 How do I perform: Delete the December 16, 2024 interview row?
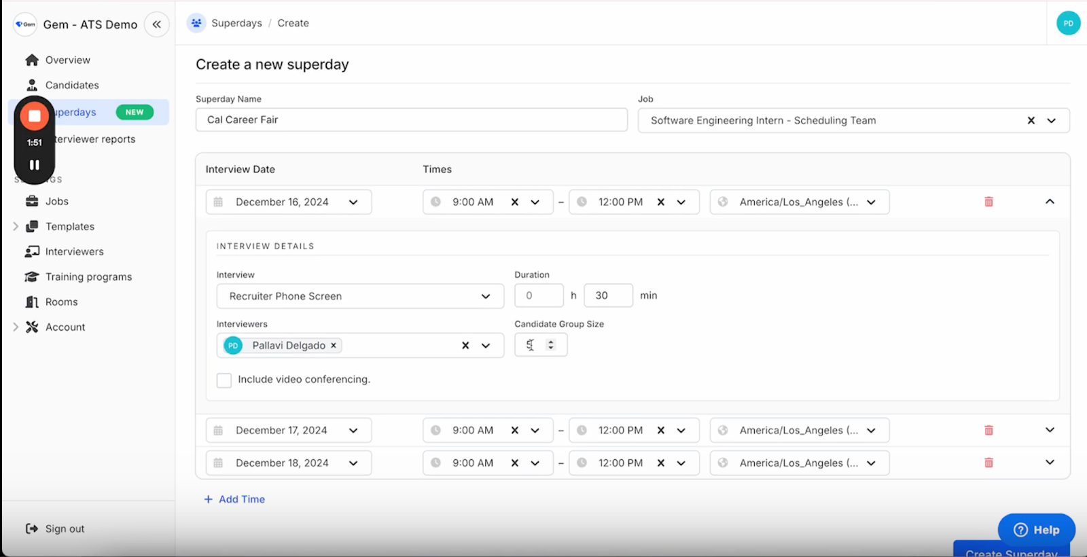[x=988, y=202]
